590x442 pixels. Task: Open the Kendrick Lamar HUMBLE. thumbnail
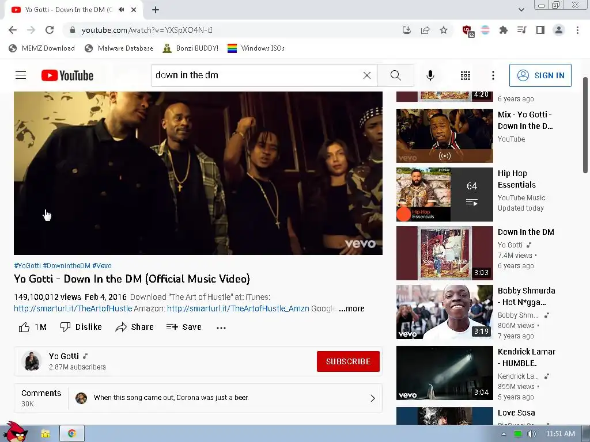pyautogui.click(x=444, y=373)
